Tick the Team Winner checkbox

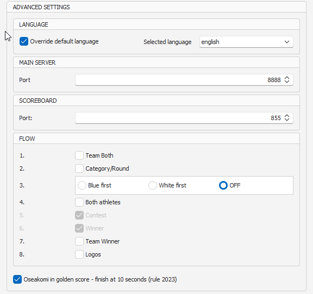(x=79, y=241)
